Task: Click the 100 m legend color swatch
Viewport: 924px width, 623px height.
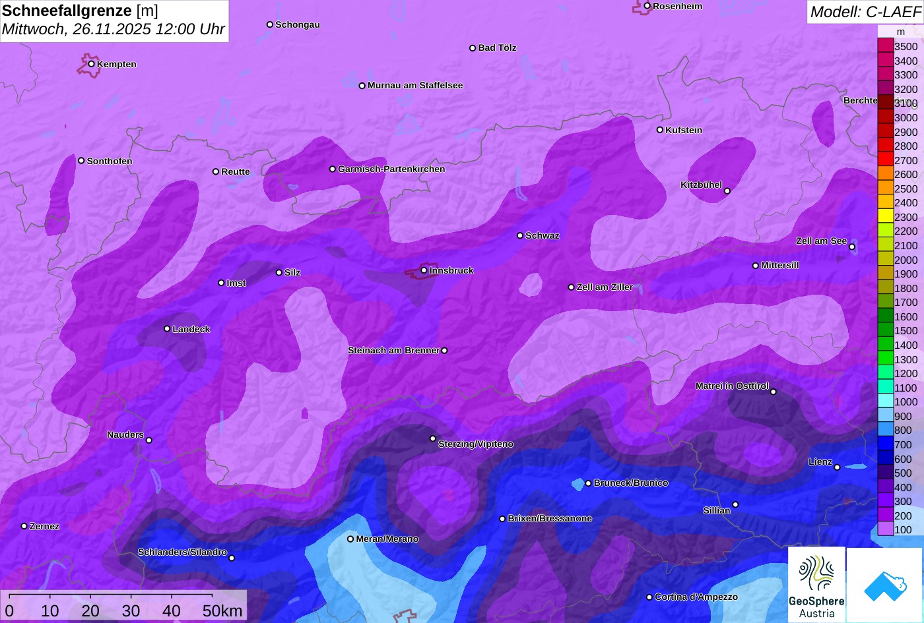Action: click(885, 529)
